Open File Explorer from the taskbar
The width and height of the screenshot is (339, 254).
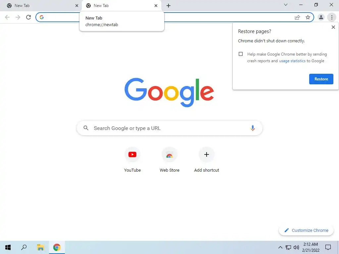(x=40, y=247)
